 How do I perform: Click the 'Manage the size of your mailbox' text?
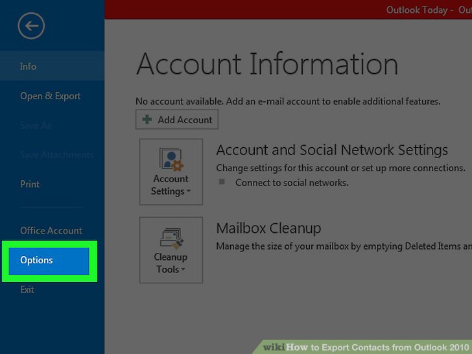tap(344, 246)
